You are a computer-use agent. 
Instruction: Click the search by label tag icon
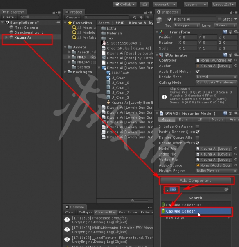point(141,17)
